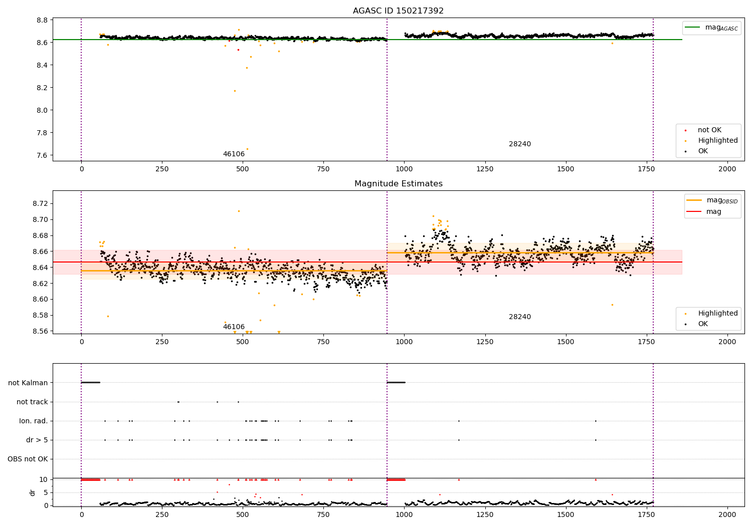Click the 2000 x-tick under top plot

point(727,169)
